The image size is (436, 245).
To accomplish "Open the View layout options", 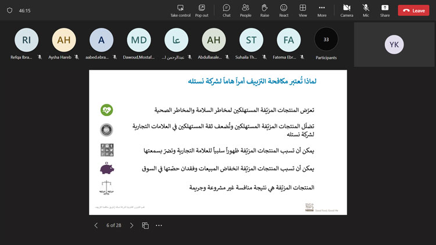I will click(303, 10).
